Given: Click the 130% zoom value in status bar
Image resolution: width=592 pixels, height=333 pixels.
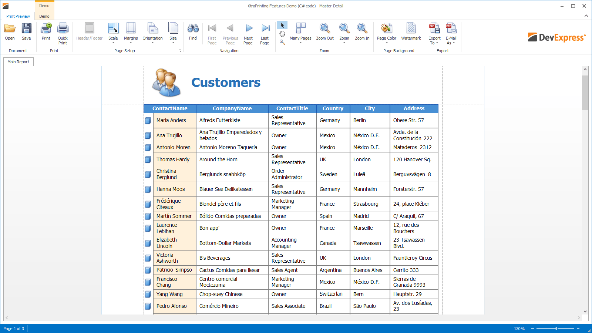Looking at the screenshot, I should 519,329.
